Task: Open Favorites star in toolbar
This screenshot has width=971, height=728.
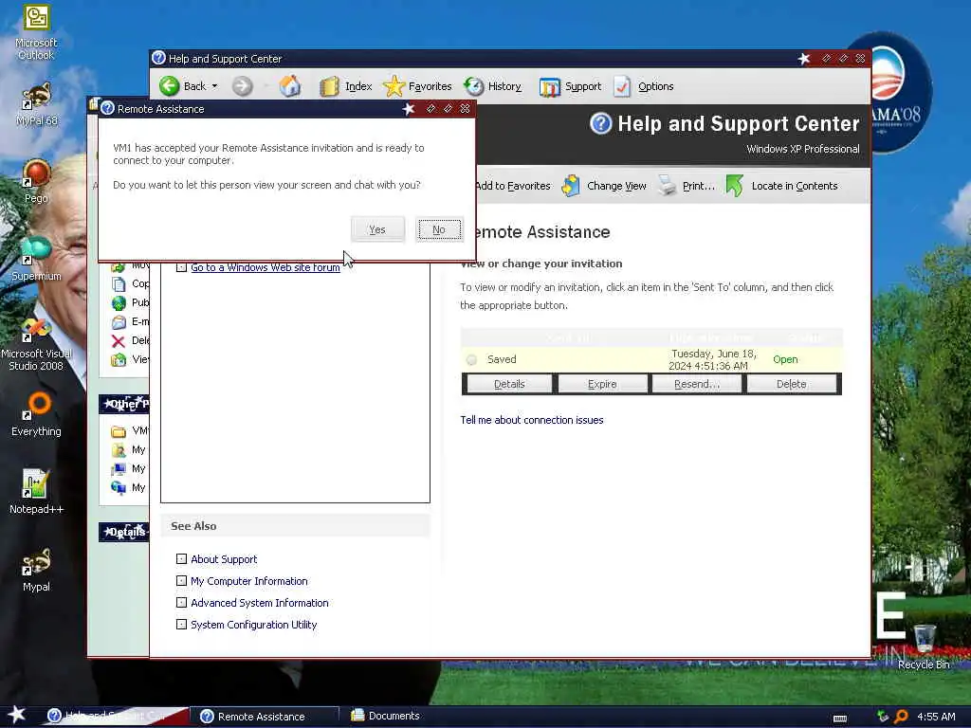Action: [x=394, y=86]
